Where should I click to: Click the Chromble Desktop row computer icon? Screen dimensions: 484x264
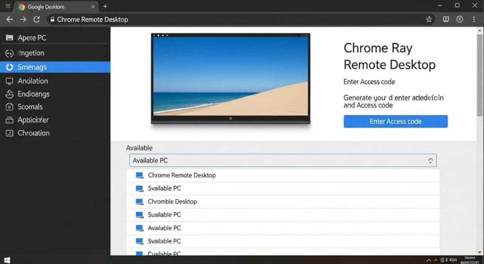click(x=139, y=202)
